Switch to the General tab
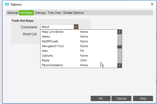 13,13
